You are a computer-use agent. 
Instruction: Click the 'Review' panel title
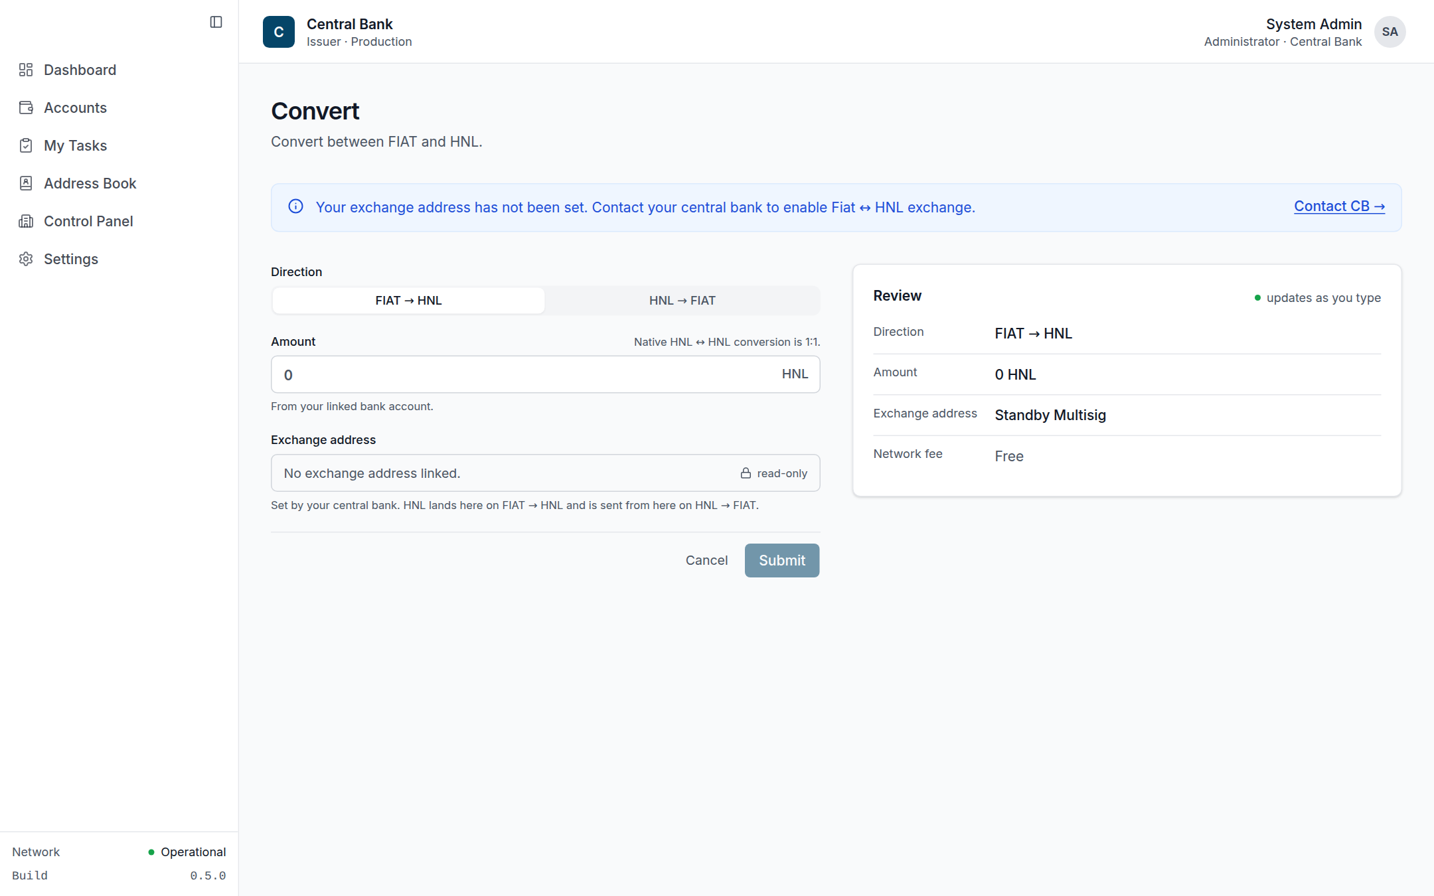(x=897, y=296)
